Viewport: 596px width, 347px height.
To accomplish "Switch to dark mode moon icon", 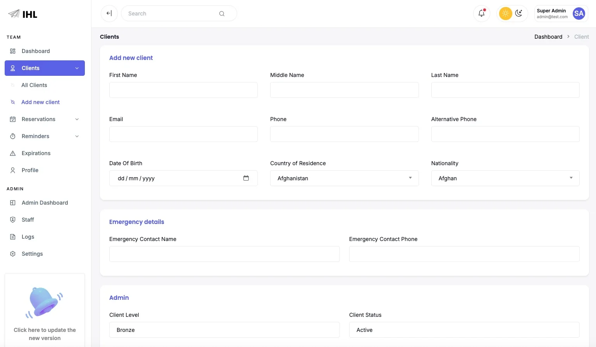I will tap(519, 14).
